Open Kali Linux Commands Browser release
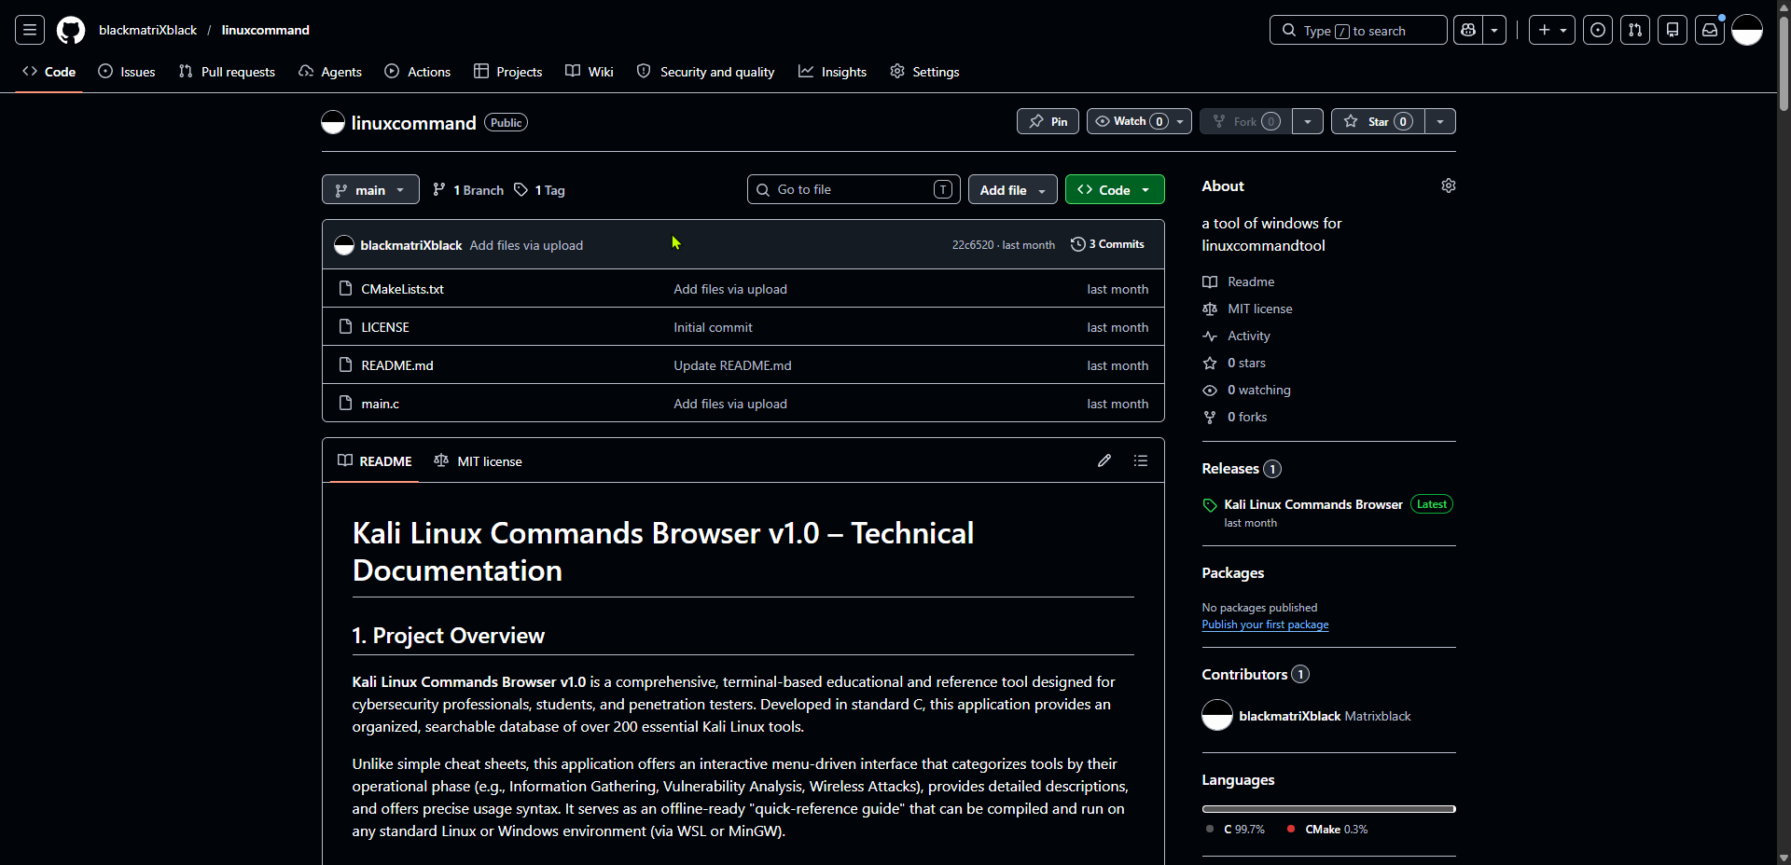The image size is (1791, 865). coord(1313,504)
